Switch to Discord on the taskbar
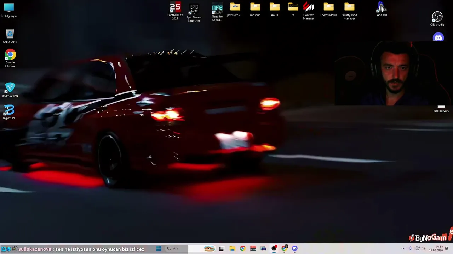Screen dimensions: 453x254 (x=295, y=248)
